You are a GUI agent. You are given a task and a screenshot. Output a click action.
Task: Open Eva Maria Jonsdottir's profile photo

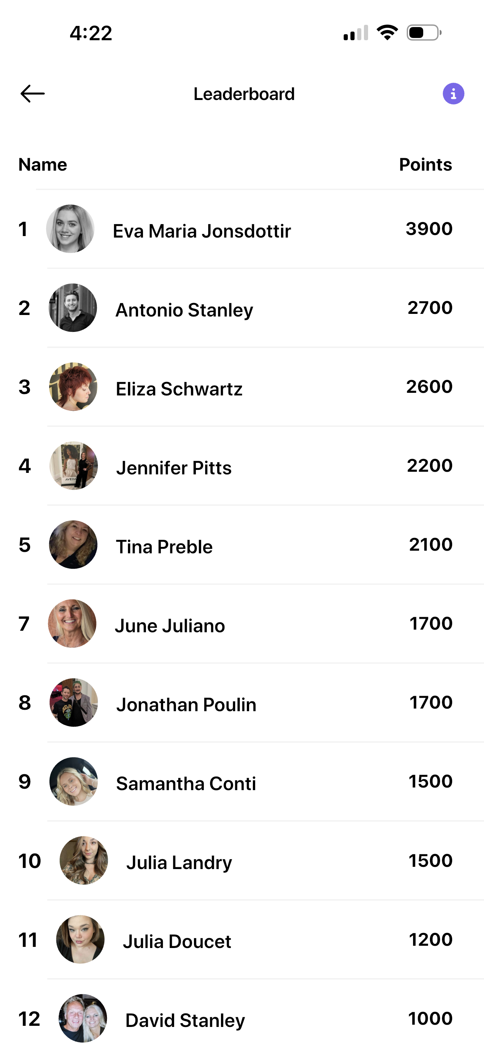[70, 229]
